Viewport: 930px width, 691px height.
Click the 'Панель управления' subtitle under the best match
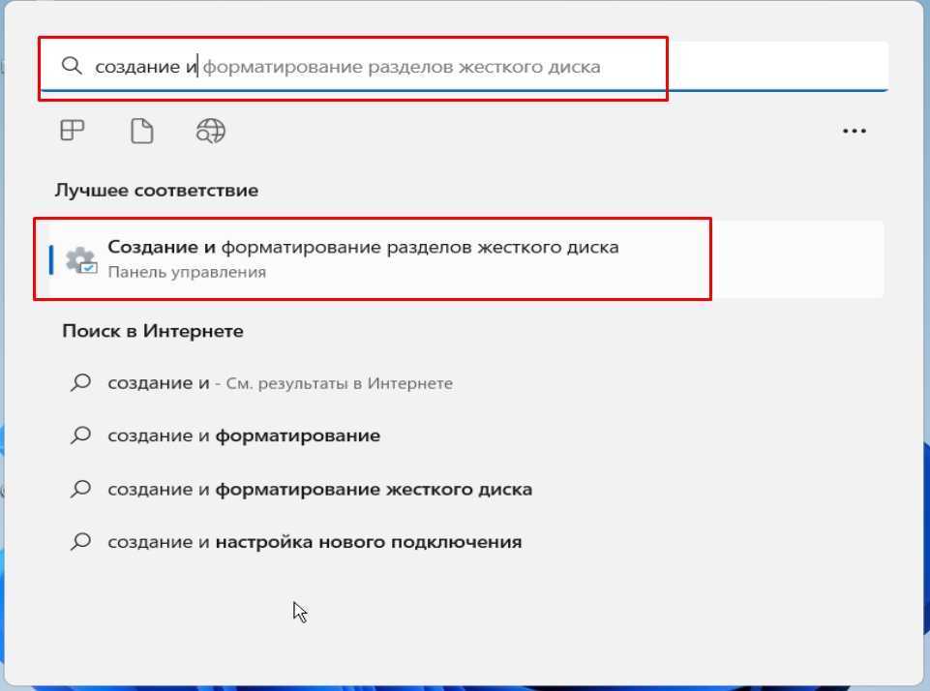pyautogui.click(x=187, y=273)
